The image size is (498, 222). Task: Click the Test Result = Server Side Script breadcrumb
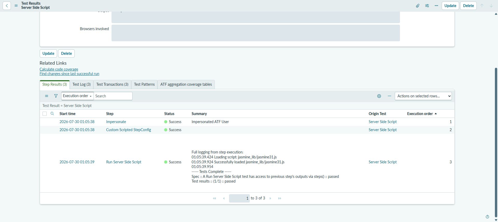click(67, 106)
